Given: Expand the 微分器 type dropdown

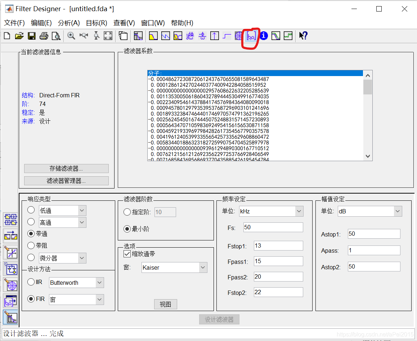Looking at the screenshot, I should click(x=82, y=258).
